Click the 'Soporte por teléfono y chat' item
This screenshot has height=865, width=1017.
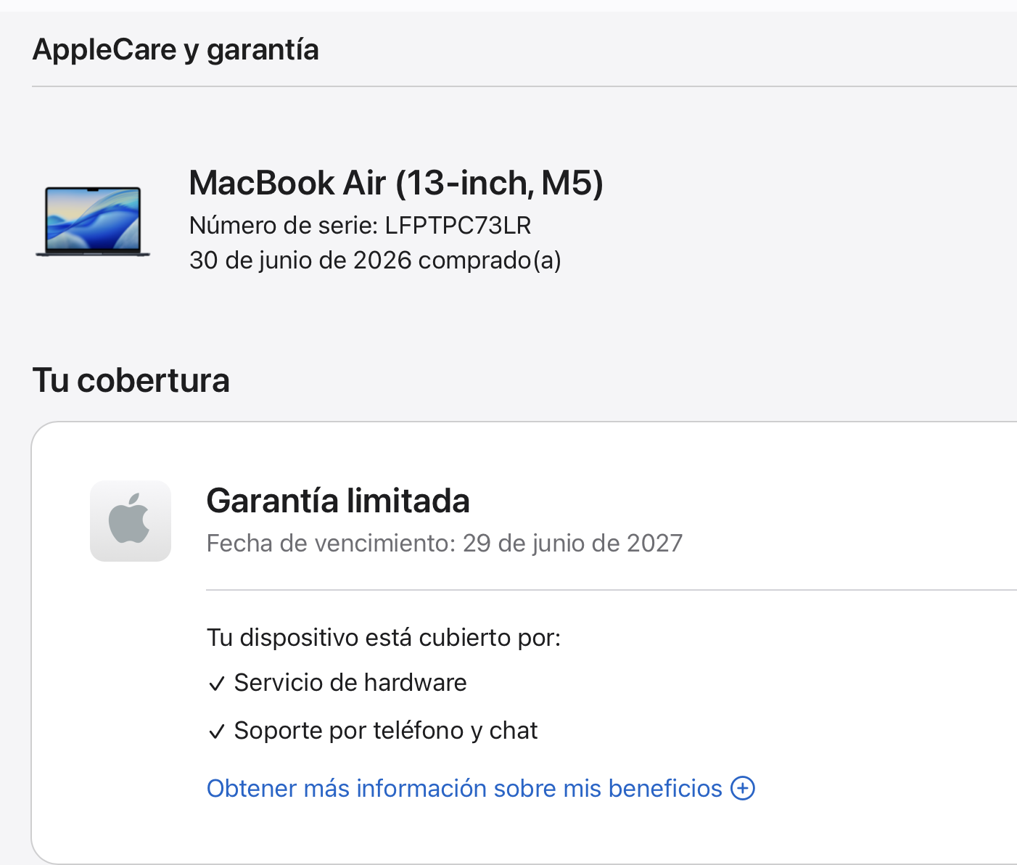pos(386,731)
